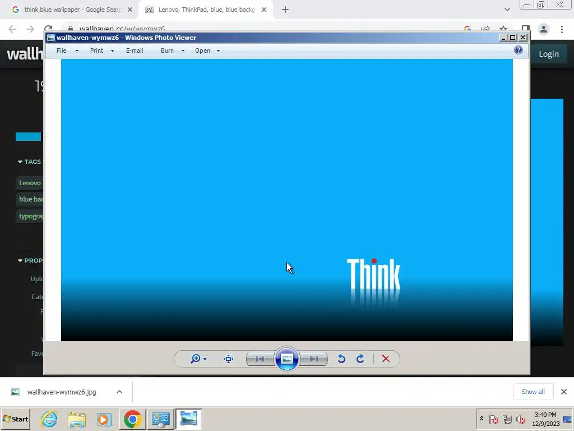Go to the next photo

[x=313, y=359]
